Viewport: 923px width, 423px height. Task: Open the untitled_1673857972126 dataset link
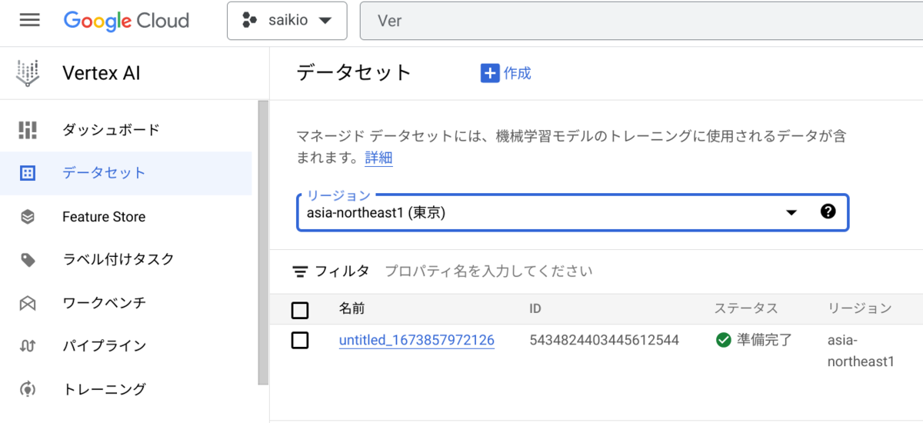tap(416, 340)
